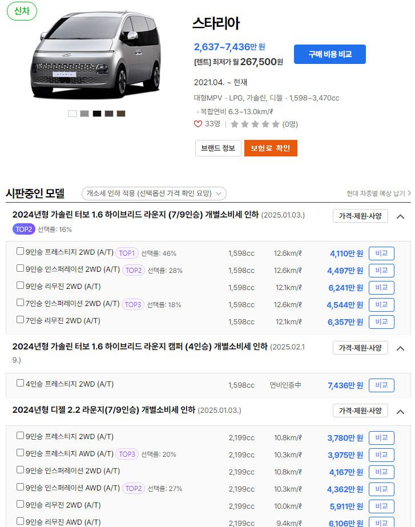Open 가격·제원·사양 for camper 4인승
This screenshot has height=527, width=415.
[x=360, y=348]
